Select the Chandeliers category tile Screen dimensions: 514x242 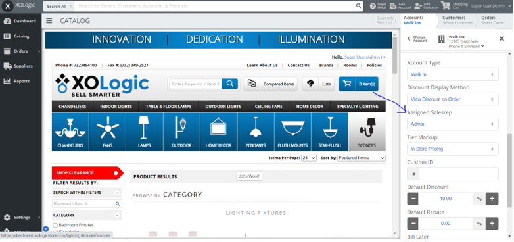[x=70, y=132]
